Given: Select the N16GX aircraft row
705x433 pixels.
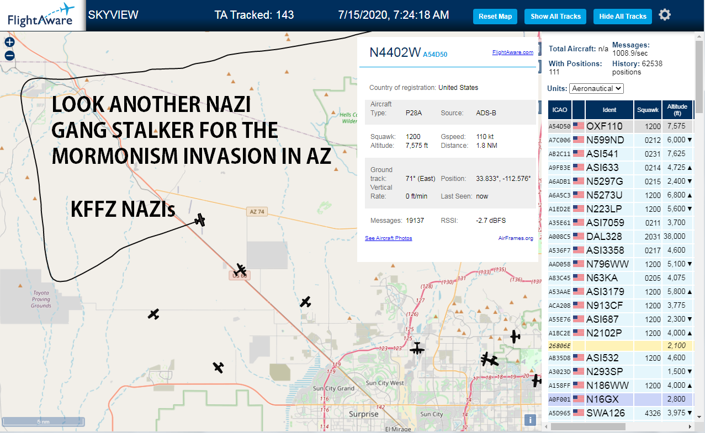Looking at the screenshot, I should (621, 399).
